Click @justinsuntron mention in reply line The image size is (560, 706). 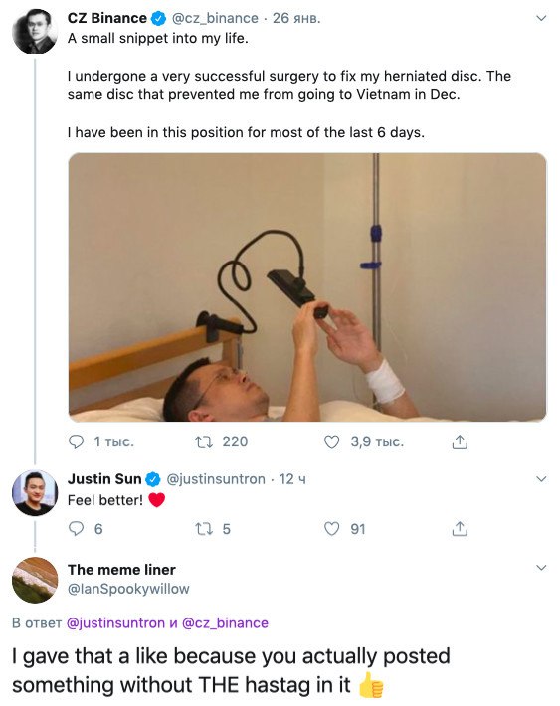pos(115,623)
